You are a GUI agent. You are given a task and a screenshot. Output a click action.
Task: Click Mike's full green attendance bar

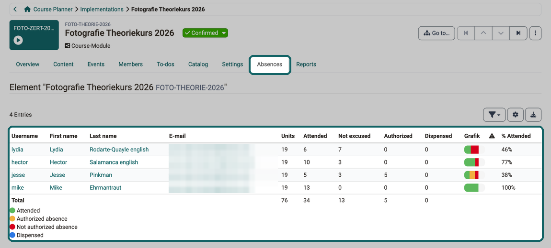click(x=474, y=188)
